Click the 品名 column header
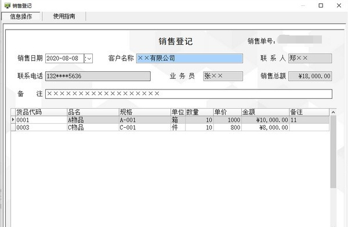The width and height of the screenshot is (348, 227). [93, 112]
